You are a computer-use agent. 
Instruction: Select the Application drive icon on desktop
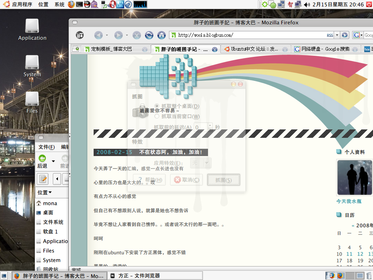pyautogui.click(x=32, y=30)
